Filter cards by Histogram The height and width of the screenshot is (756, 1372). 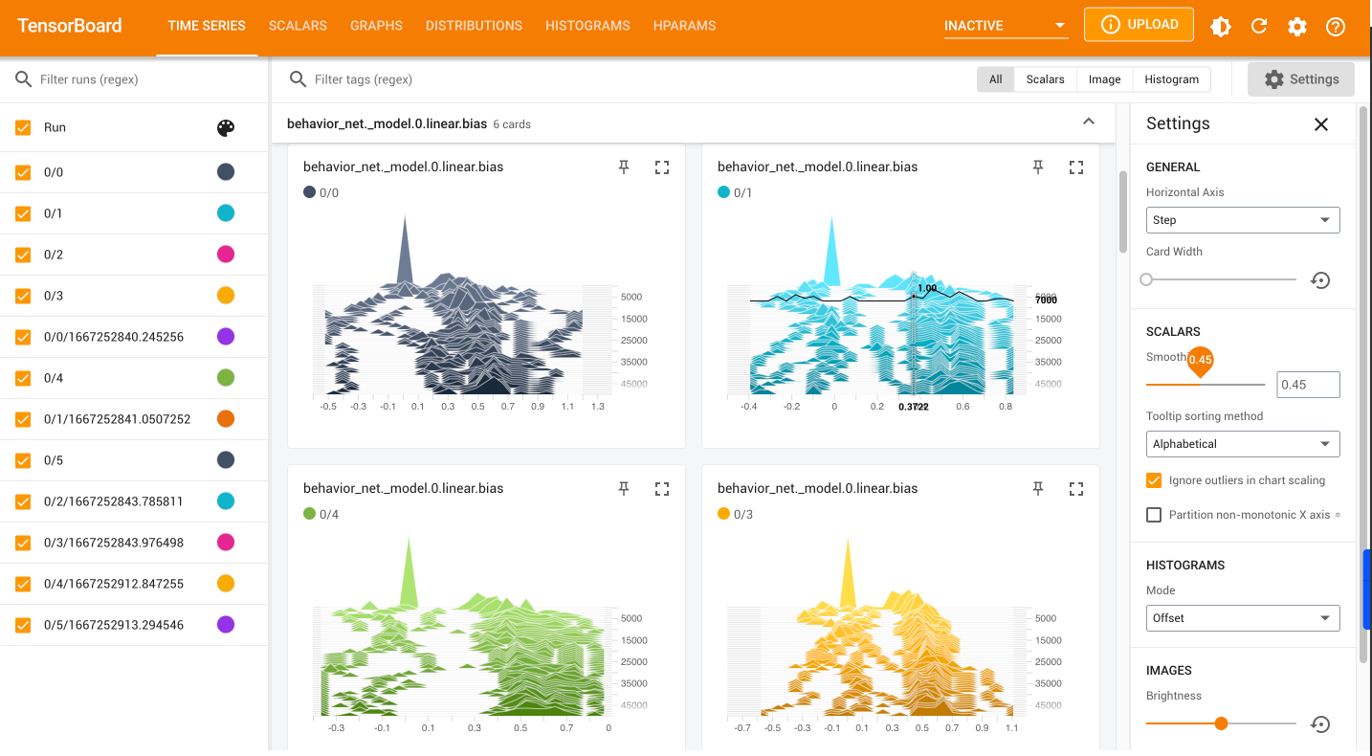[1171, 79]
